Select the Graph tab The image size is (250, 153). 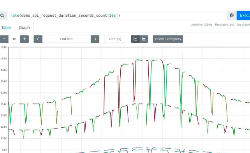click(x=24, y=28)
